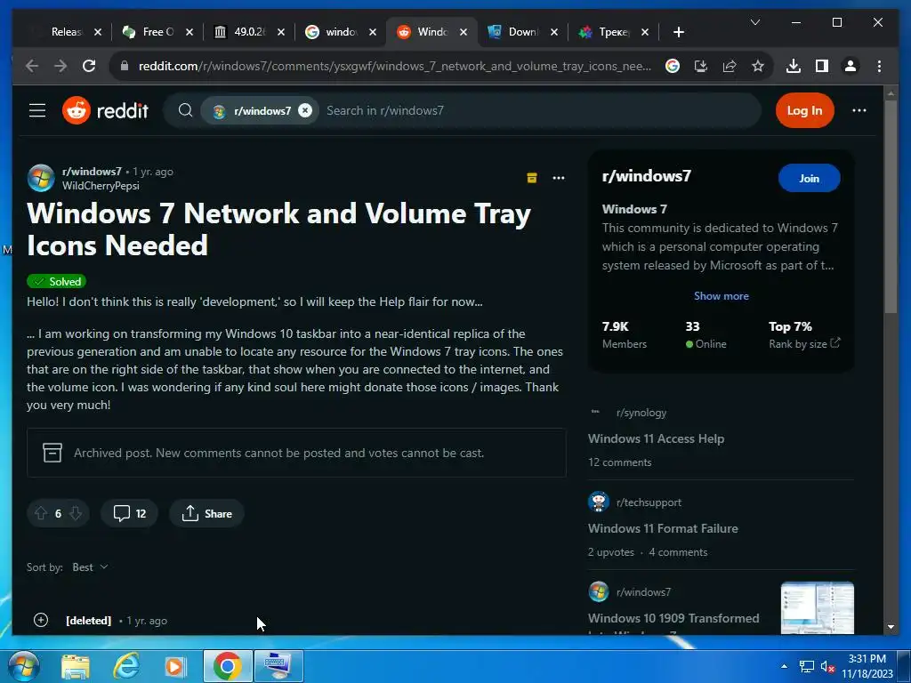Open the Chrome profile button

(850, 66)
